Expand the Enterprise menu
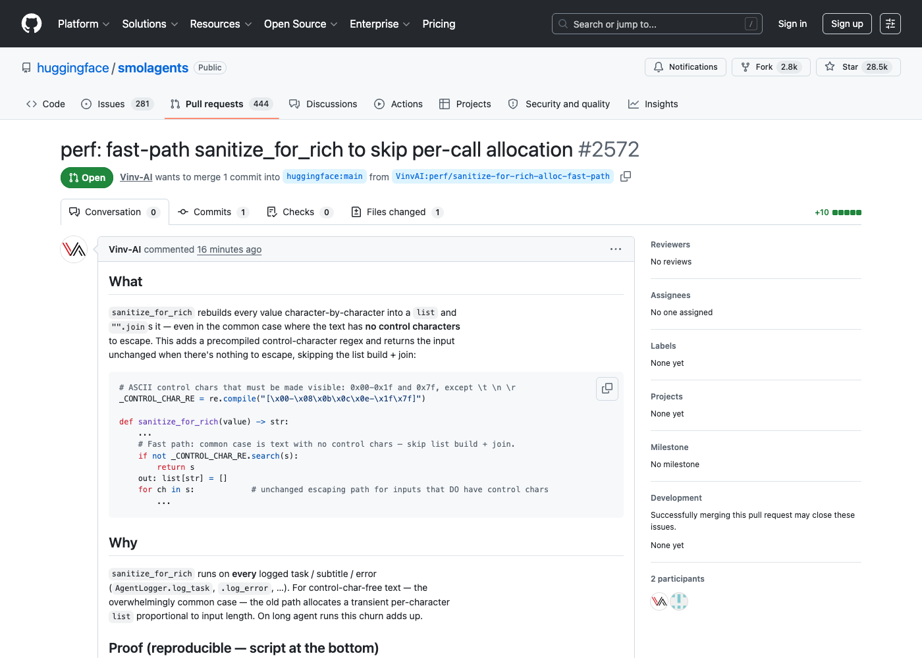The height and width of the screenshot is (658, 922). coord(380,24)
